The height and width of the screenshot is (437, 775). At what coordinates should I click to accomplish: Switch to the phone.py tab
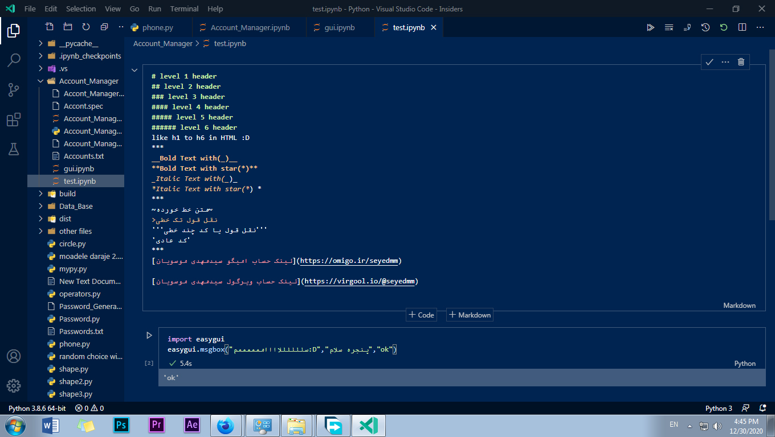[158, 27]
